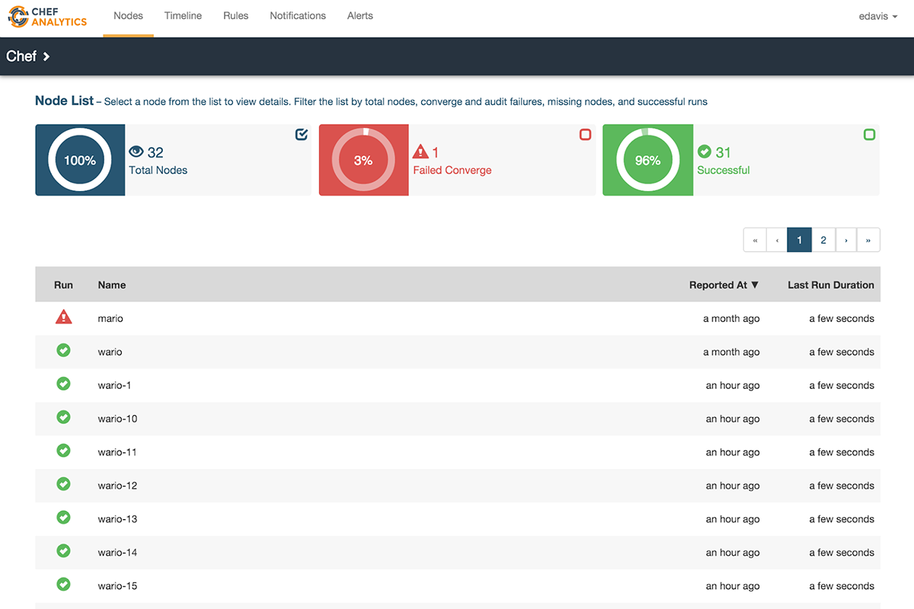This screenshot has height=609, width=914.
Task: Click the Failed Converge warning triangle icon
Action: (420, 152)
